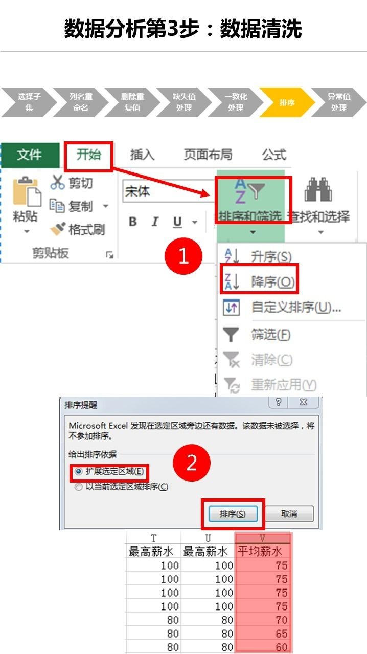Toggle Italic formatting button
Screen dimensions: 367x654
[155, 222]
